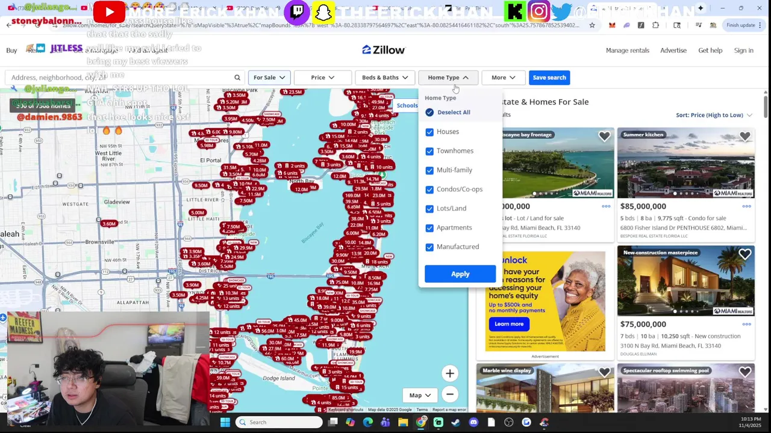Open Steam from the taskbar
The height and width of the screenshot is (433, 771).
pyautogui.click(x=456, y=422)
